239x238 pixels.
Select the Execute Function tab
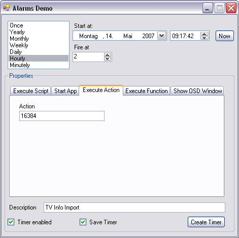point(147,91)
